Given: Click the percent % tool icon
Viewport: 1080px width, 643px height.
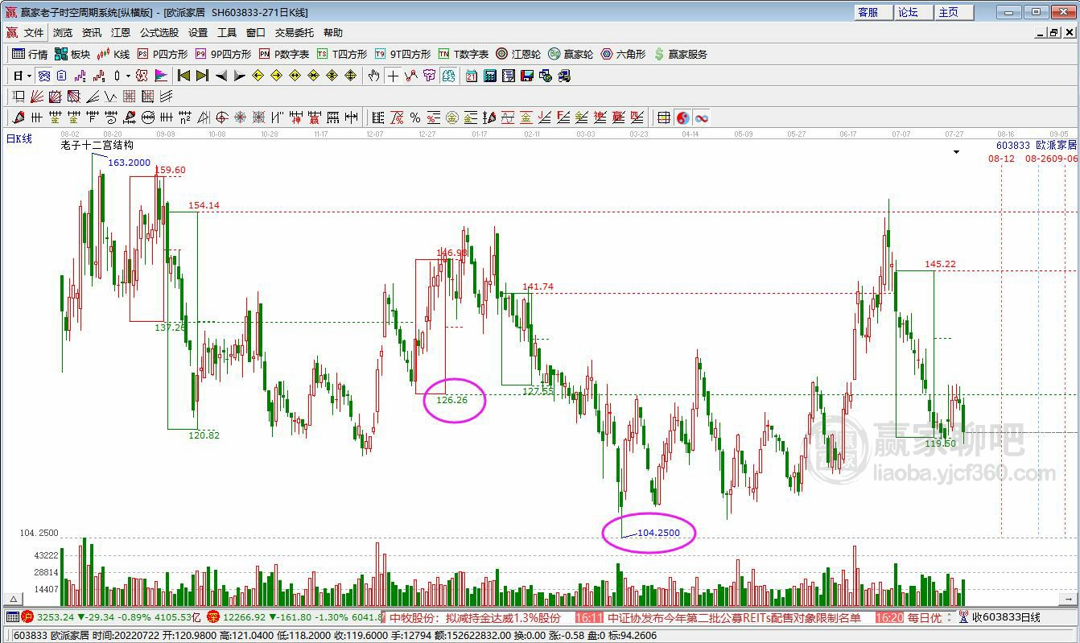Looking at the screenshot, I should pos(415,117).
